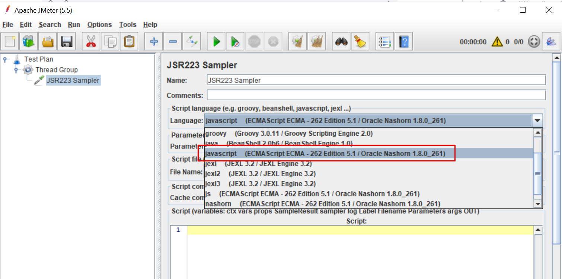Image resolution: width=562 pixels, height=279 pixels.
Task: Collapse all nodes with minus icon
Action: [x=173, y=41]
